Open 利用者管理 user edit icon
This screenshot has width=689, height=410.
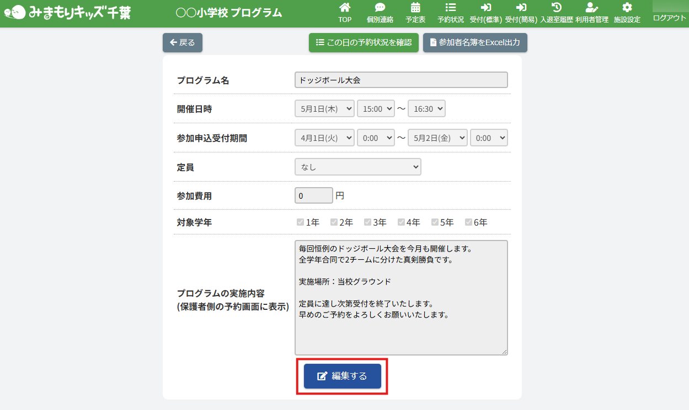[x=592, y=8]
